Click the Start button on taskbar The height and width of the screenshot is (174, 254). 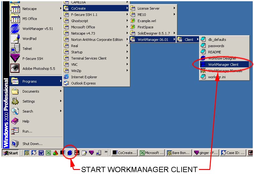(x=11, y=153)
